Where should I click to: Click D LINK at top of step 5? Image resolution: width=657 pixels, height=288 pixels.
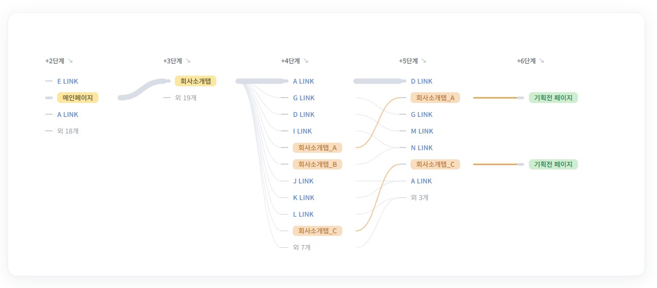click(421, 81)
